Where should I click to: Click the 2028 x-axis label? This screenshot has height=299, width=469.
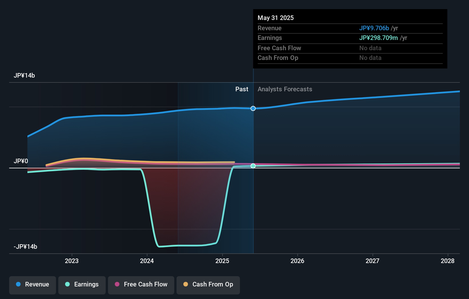point(448,261)
